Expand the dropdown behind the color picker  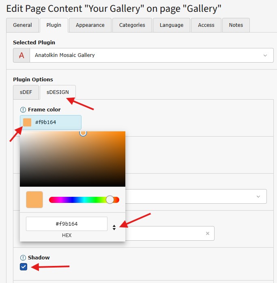(258, 196)
